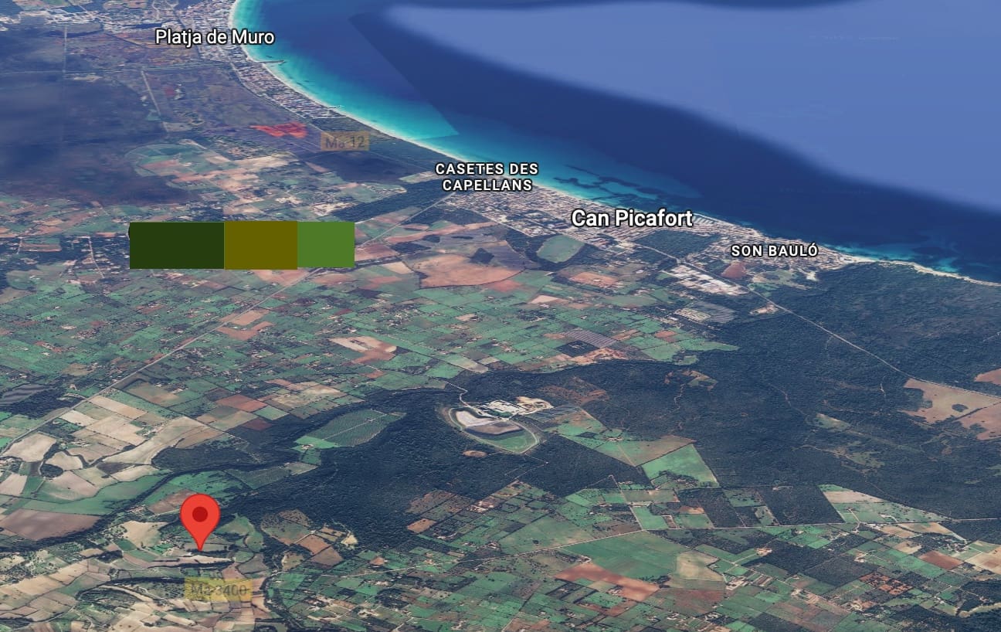The width and height of the screenshot is (1001, 632).
Task: Click the bright green field right of the reservoir
Action: pyautogui.click(x=680, y=464)
